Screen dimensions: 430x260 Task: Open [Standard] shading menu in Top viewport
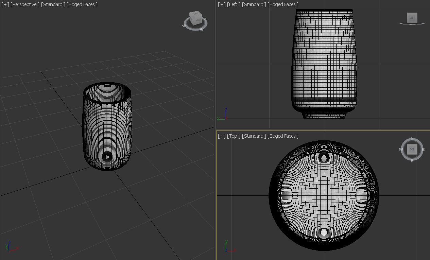[x=254, y=136]
